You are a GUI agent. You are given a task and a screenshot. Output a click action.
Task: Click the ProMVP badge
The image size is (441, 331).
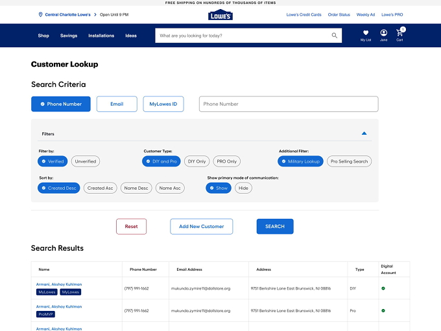(x=45, y=314)
